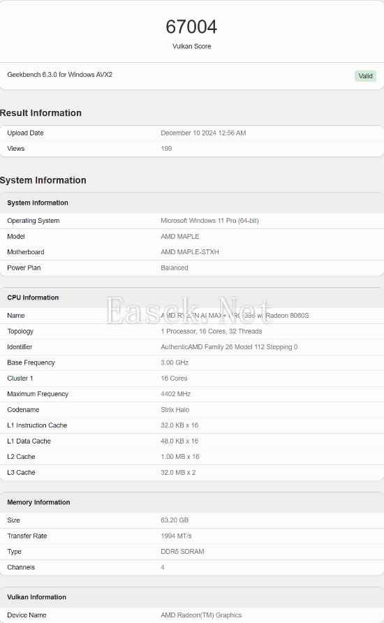384x623 pixels.
Task: Select the Codename value Strix Halo
Action: pos(175,410)
